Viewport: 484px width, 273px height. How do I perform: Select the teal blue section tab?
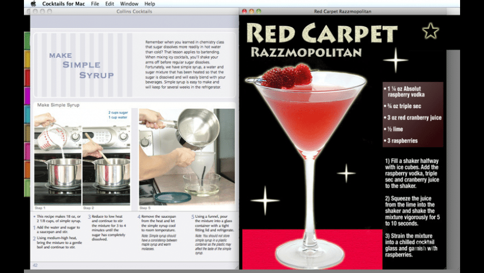[x=27, y=114]
